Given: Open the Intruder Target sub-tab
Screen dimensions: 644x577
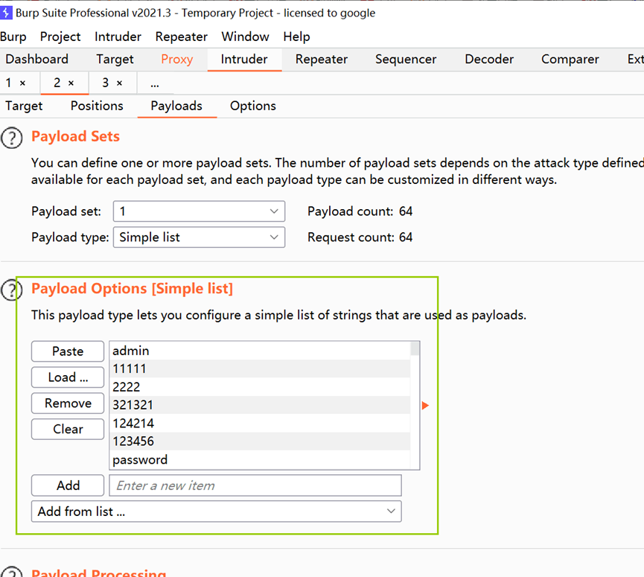Looking at the screenshot, I should (x=24, y=106).
